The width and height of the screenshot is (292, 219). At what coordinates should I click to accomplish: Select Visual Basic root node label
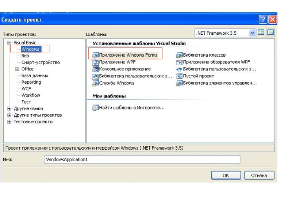click(24, 43)
